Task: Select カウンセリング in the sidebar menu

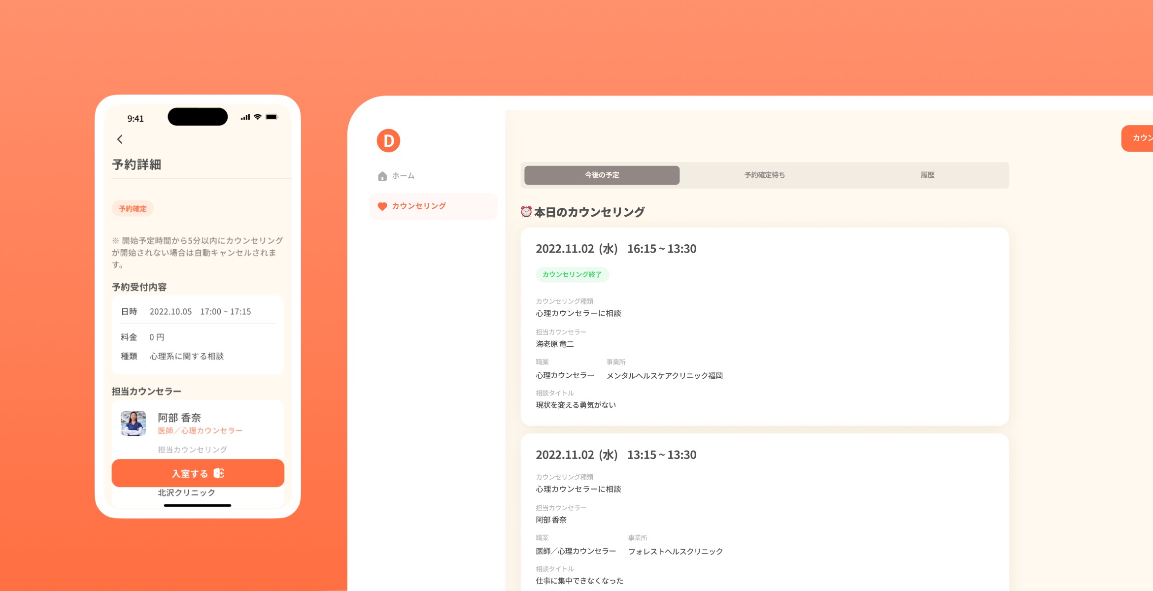Action: click(419, 206)
